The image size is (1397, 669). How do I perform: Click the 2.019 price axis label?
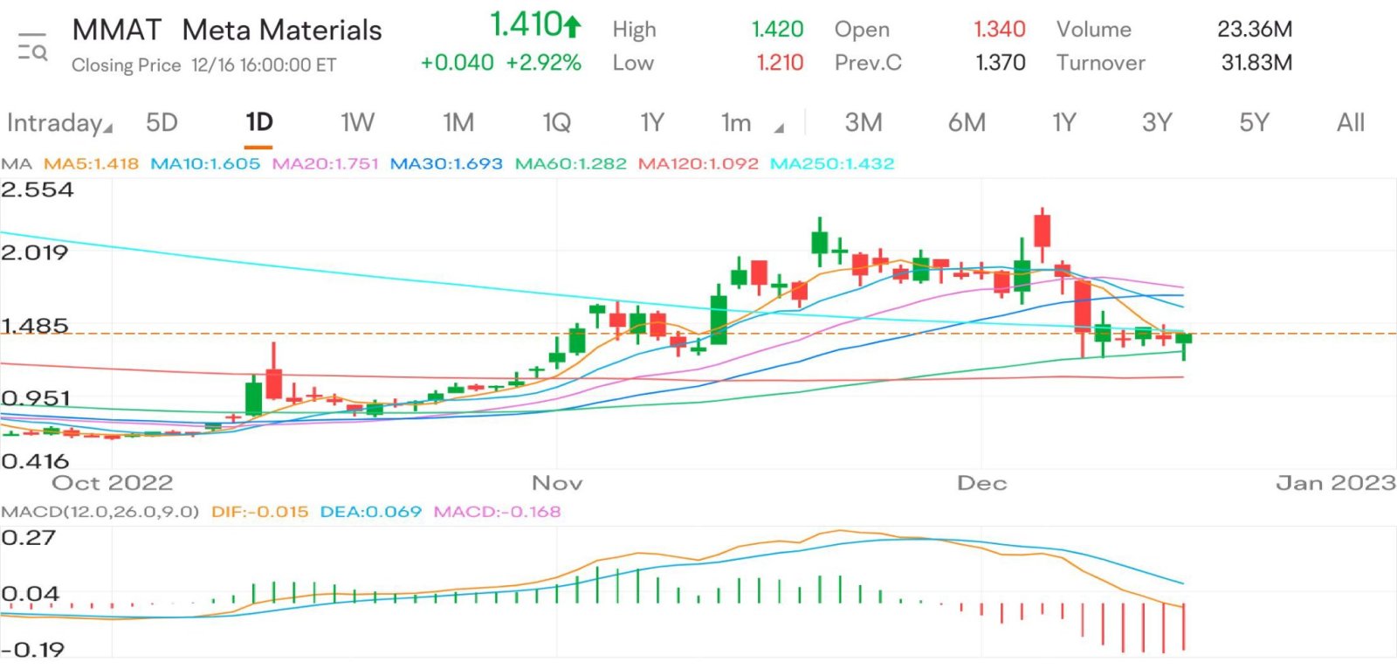34,253
